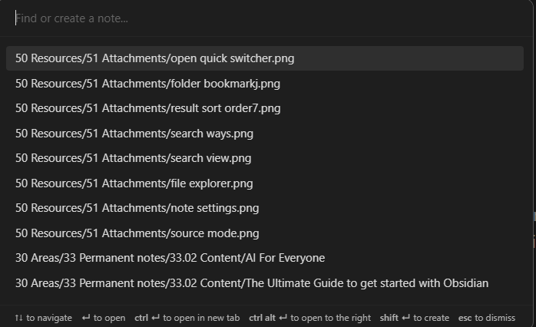Open the 'note settings.png' result
Image resolution: width=536 pixels, height=327 pixels.
pyautogui.click(x=137, y=208)
